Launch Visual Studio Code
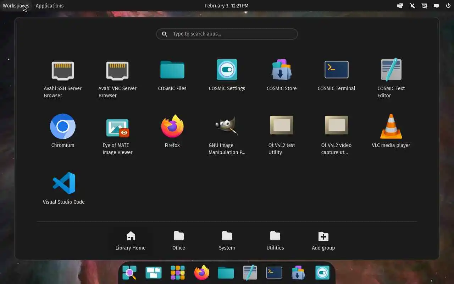The width and height of the screenshot is (454, 284). pos(64,189)
